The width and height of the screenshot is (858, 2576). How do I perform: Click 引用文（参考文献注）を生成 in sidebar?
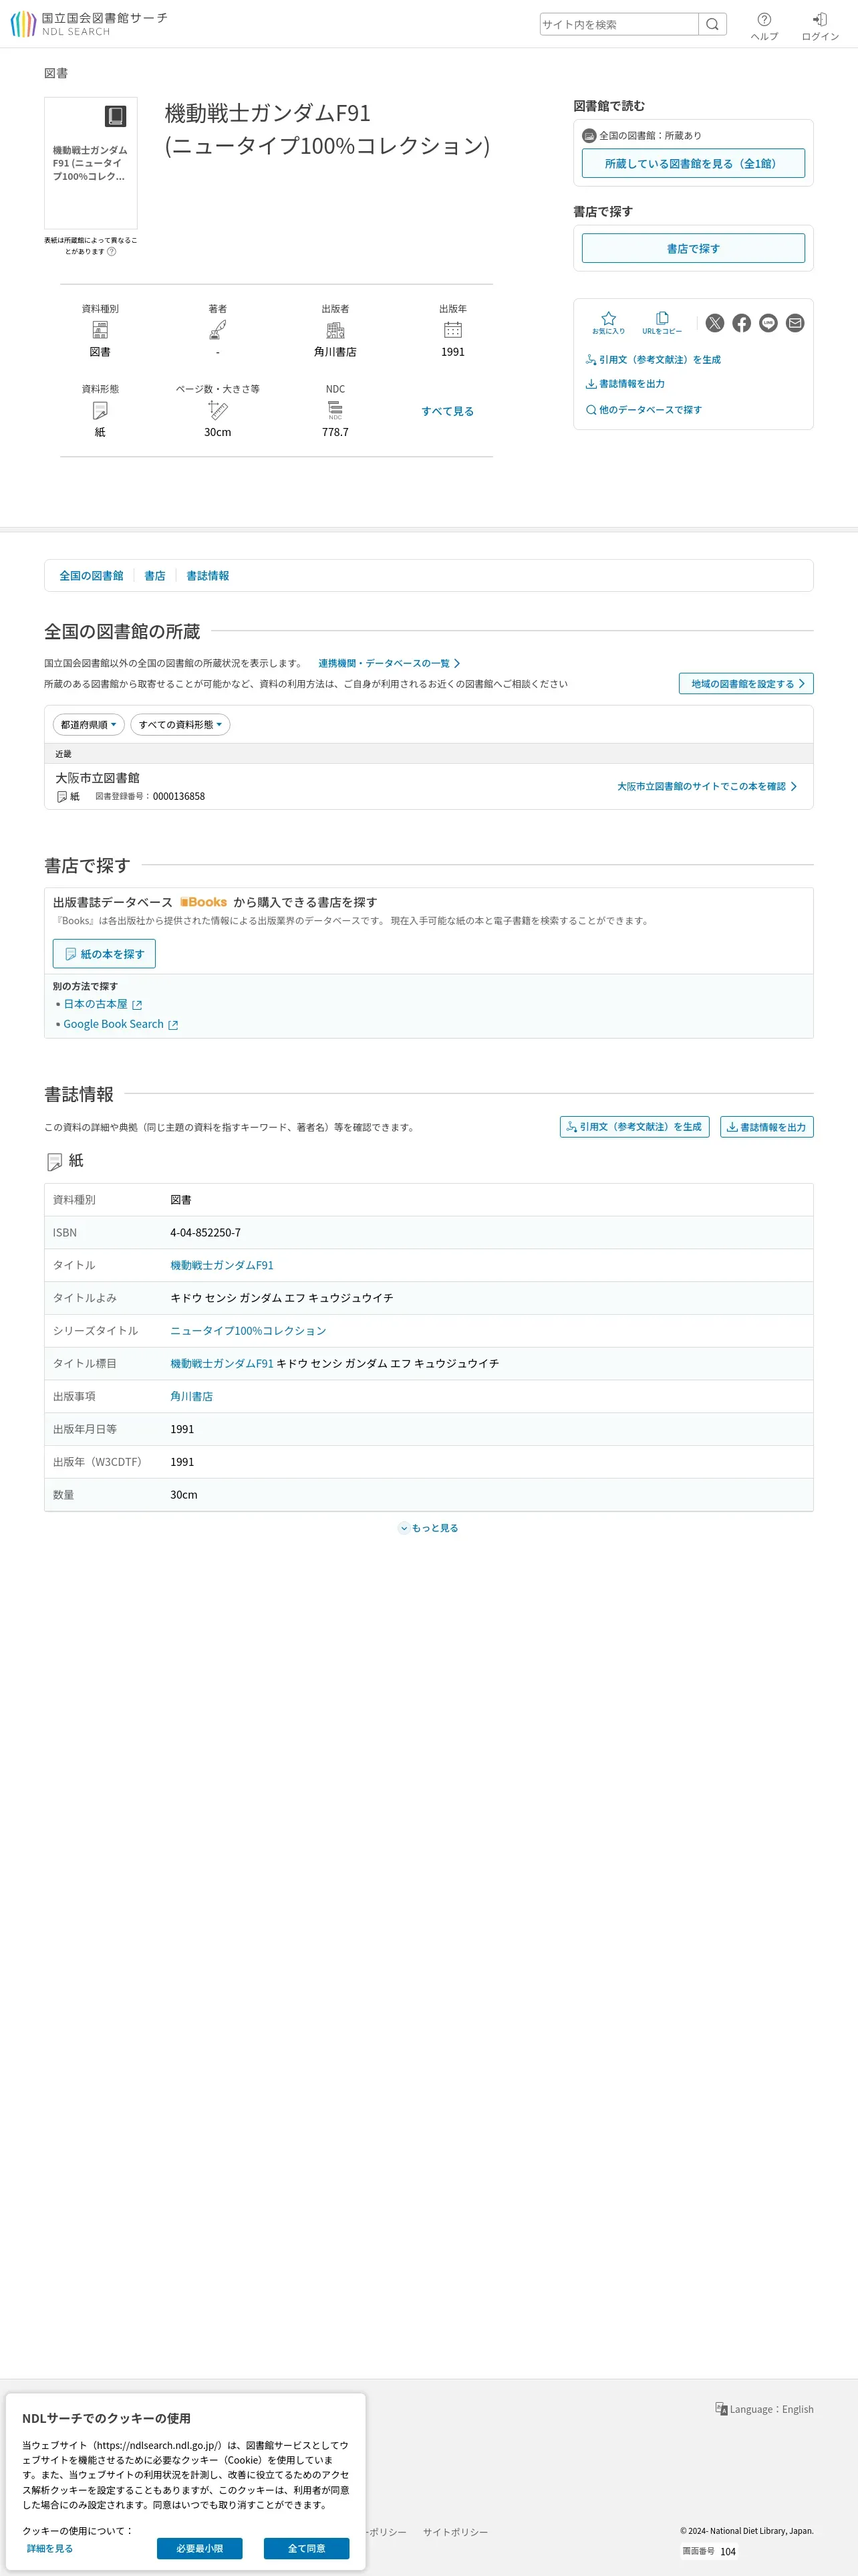click(x=654, y=360)
